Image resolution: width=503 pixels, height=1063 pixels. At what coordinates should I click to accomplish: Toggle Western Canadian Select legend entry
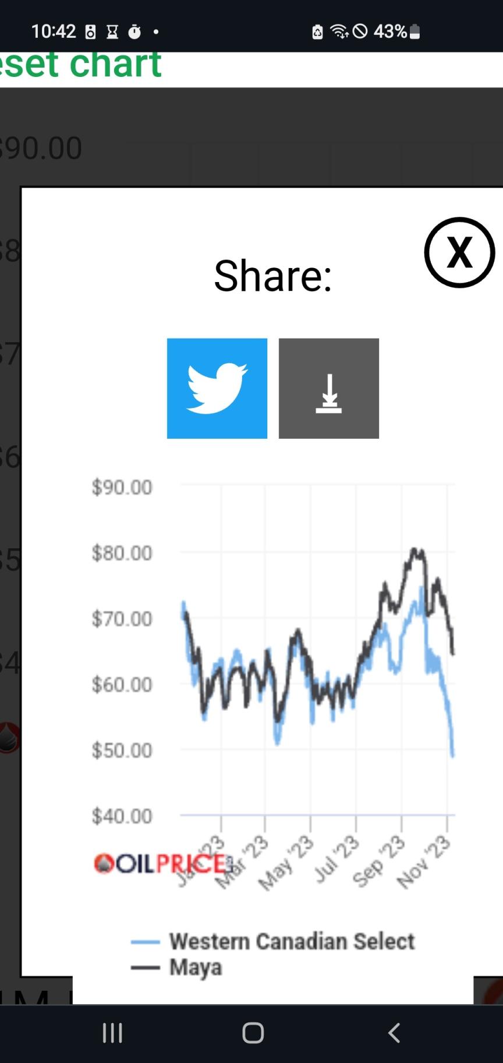coord(292,941)
